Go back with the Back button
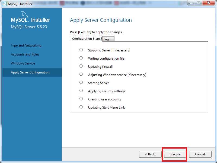217x163 pixels. point(150,154)
